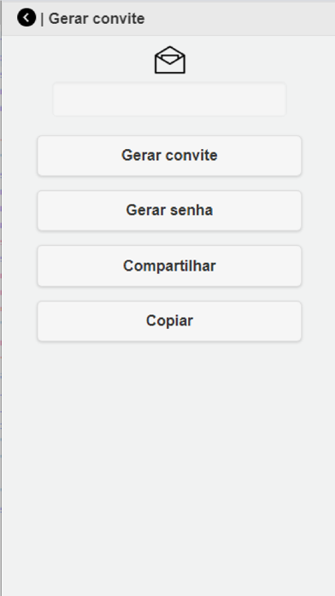Share the invite via Compartilhar
Viewport: 335px width, 596px height.
click(169, 266)
